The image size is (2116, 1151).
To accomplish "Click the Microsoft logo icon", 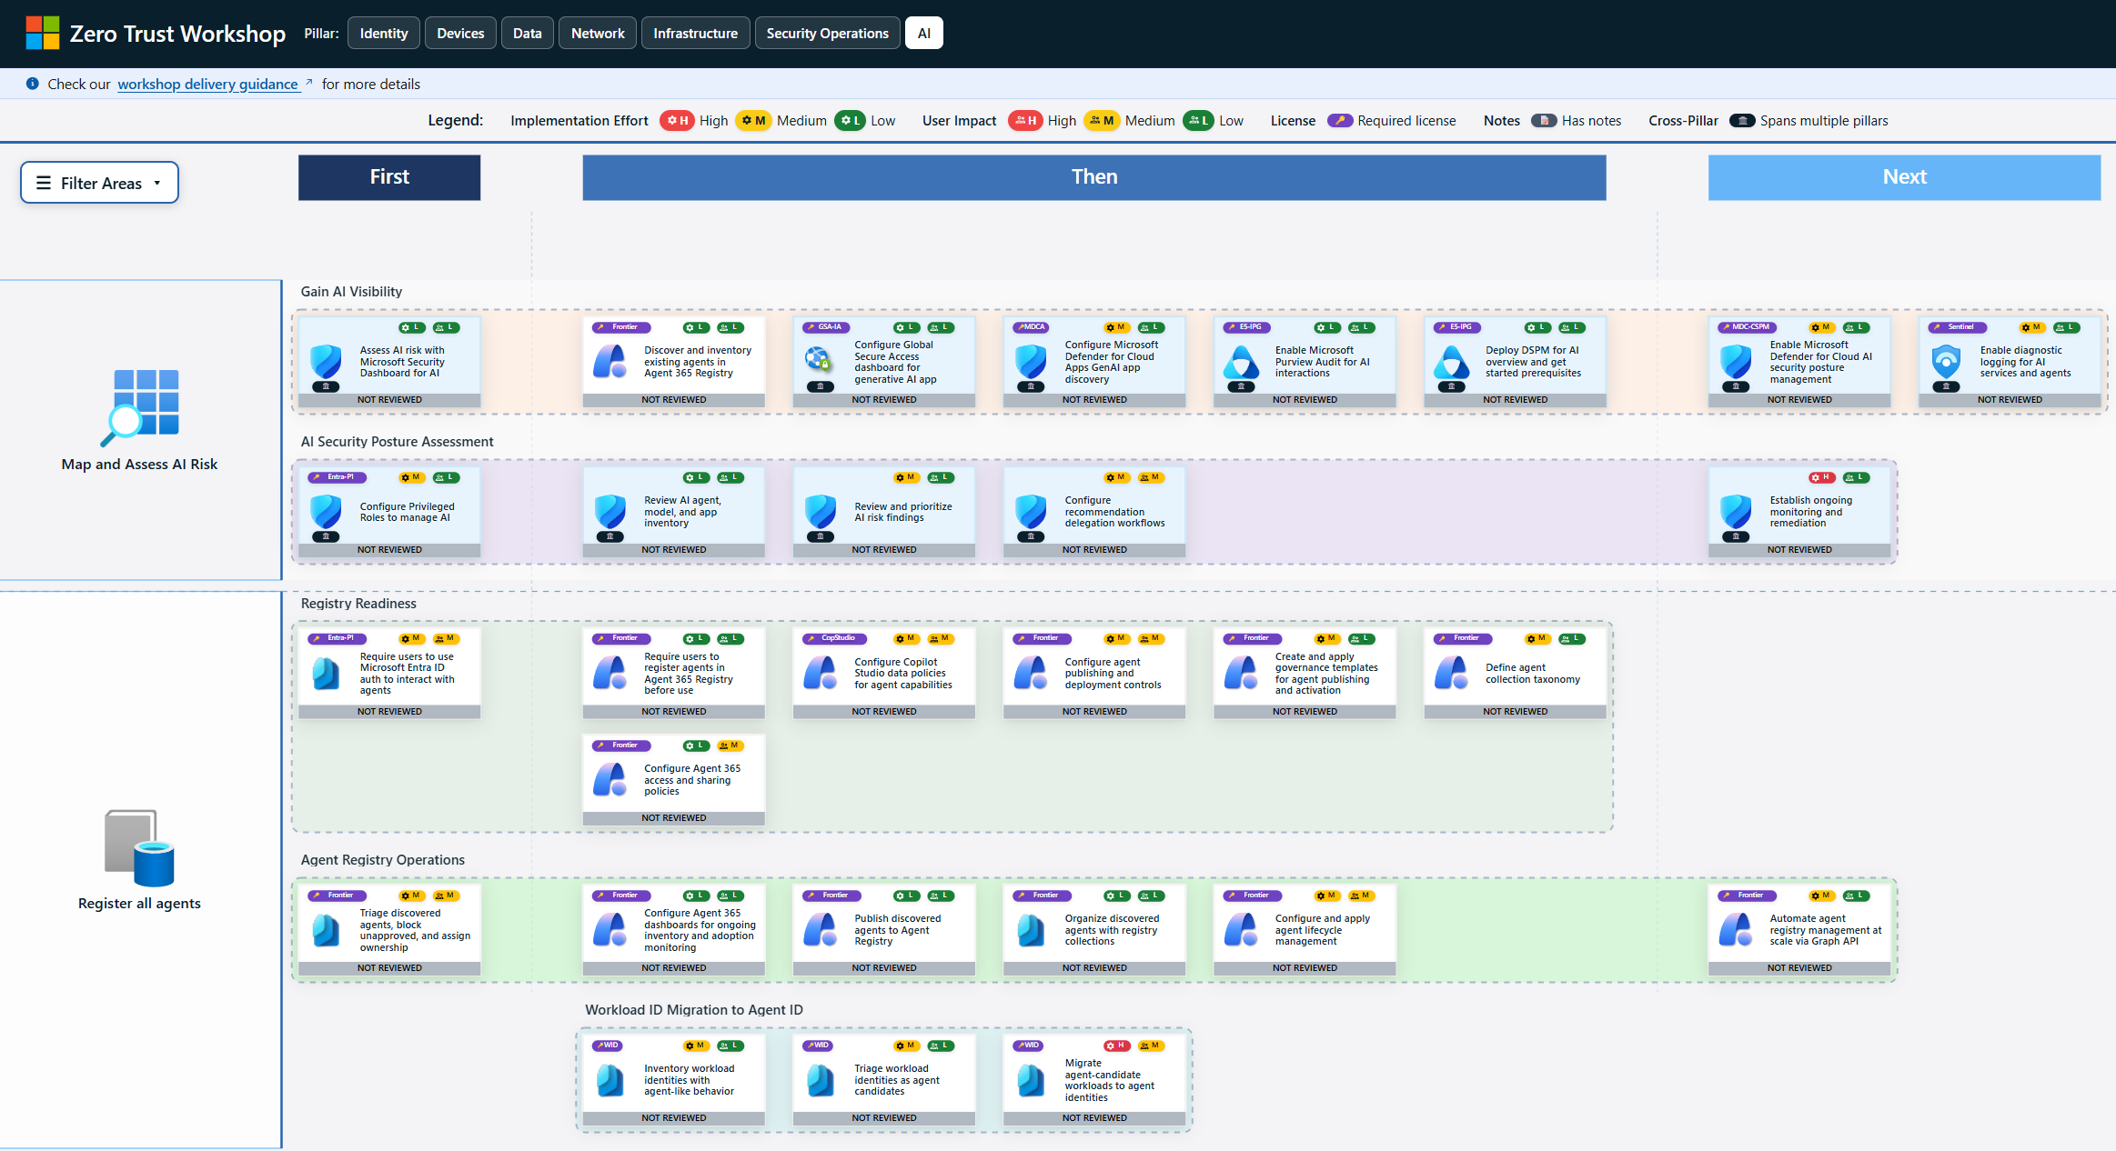I will 42,33.
